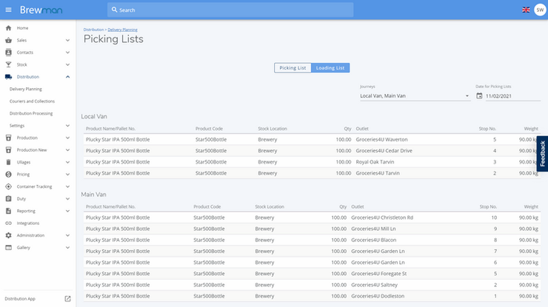The image size is (548, 307).
Task: Click the Home house icon
Action: 8,28
